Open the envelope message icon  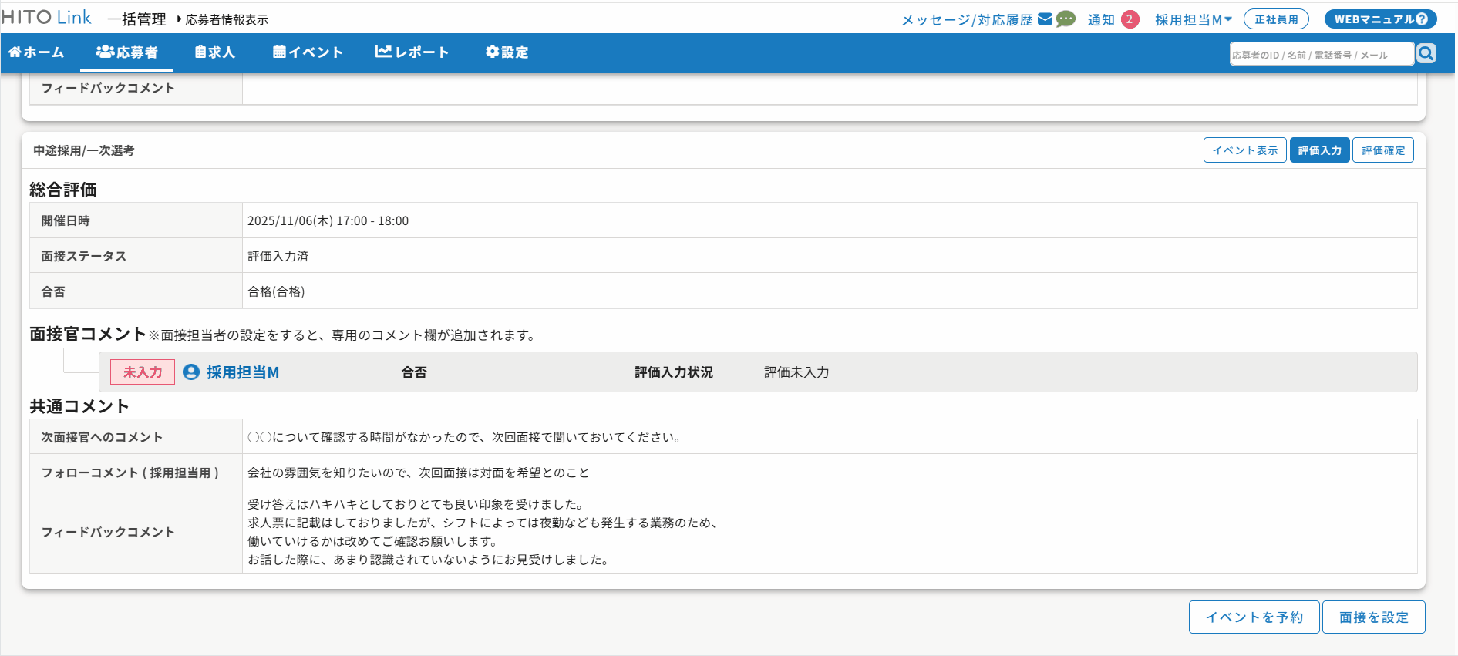point(1045,19)
